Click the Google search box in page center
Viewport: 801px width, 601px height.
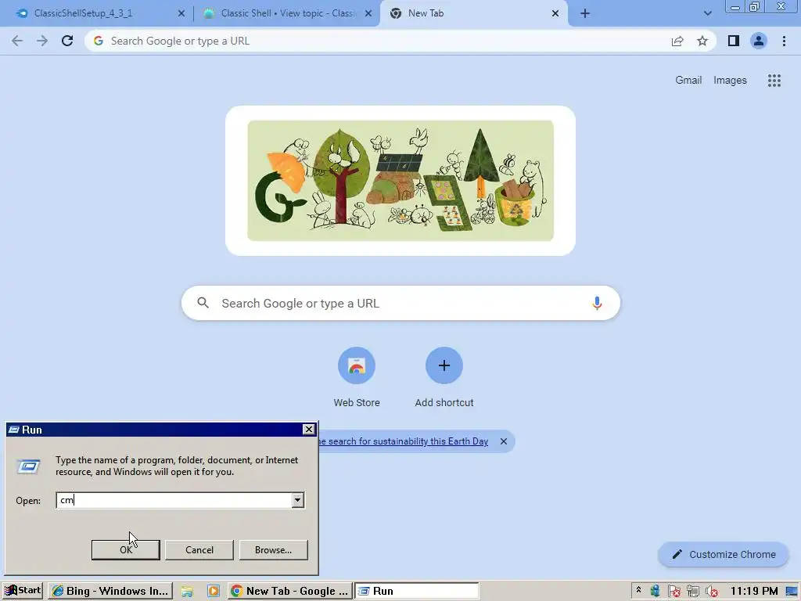(x=401, y=303)
